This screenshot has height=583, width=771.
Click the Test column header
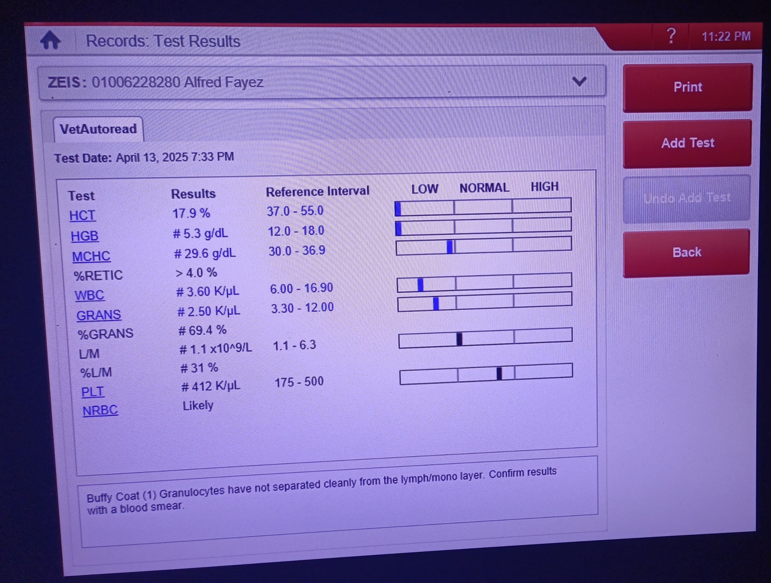81,196
